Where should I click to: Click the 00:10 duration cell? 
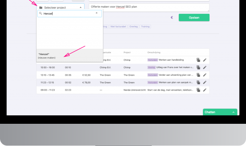(68, 68)
